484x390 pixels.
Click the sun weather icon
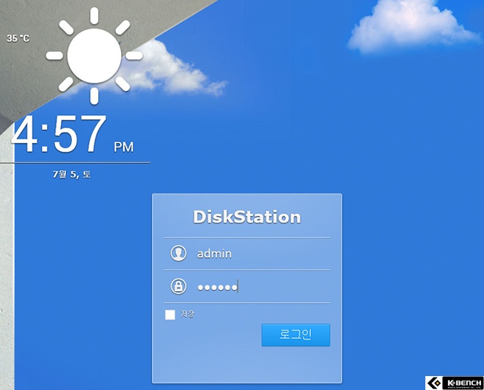click(94, 56)
